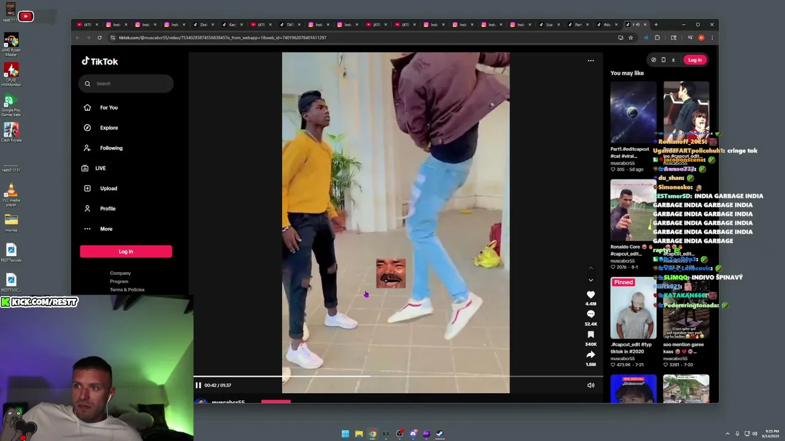Screen dimensions: 785x441
Task: Toggle the video volume speaker
Action: [591, 385]
